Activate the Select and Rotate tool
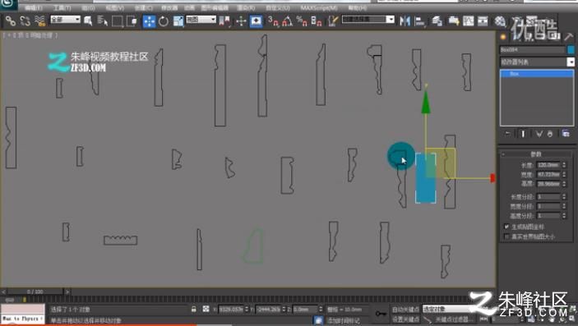578x326 pixels. [164, 21]
